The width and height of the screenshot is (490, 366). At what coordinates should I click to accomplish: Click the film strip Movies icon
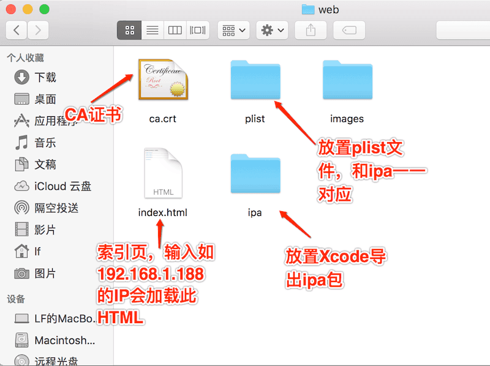point(21,230)
